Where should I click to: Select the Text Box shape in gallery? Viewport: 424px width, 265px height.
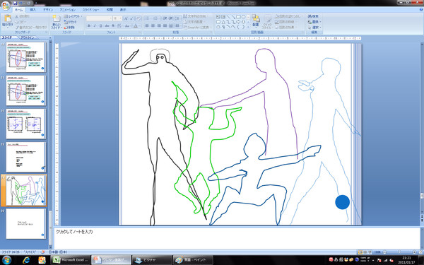[x=218, y=17]
